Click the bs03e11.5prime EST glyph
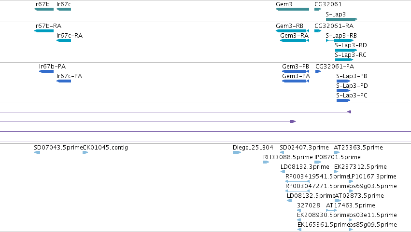This screenshot has height=232, width=411. coord(351,220)
